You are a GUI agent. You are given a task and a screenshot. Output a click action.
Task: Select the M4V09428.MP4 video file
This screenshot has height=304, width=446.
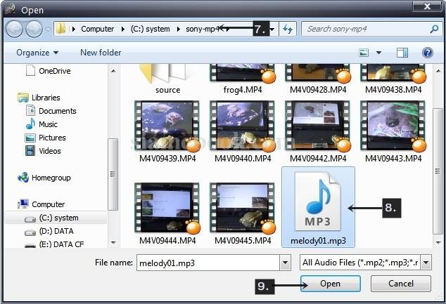point(318,79)
